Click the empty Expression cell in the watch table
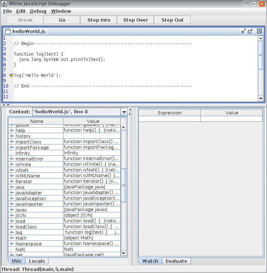 coord(170,119)
